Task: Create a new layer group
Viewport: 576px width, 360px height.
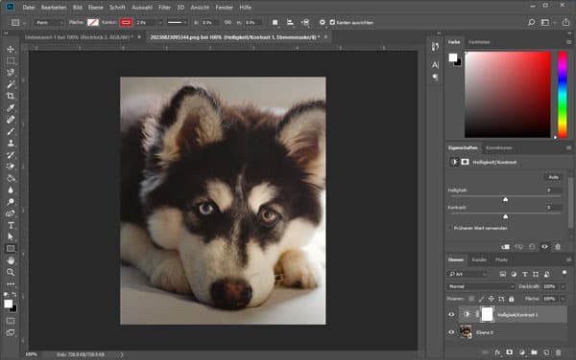Action: coord(534,352)
